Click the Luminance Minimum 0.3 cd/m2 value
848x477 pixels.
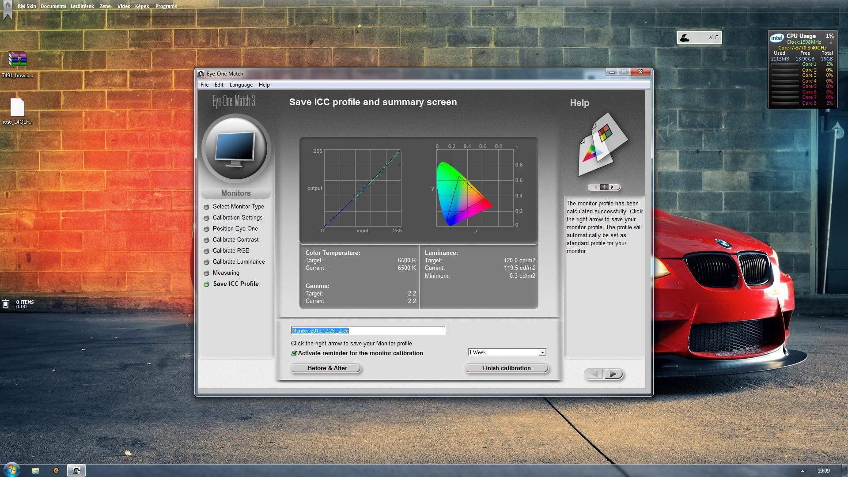coord(522,276)
